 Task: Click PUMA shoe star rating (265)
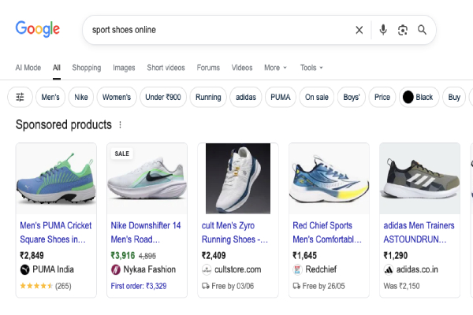[x=46, y=286]
